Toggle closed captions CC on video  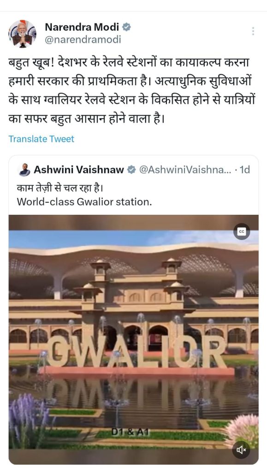(242, 231)
